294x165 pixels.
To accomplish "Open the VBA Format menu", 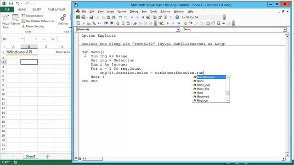I will click(x=122, y=11).
